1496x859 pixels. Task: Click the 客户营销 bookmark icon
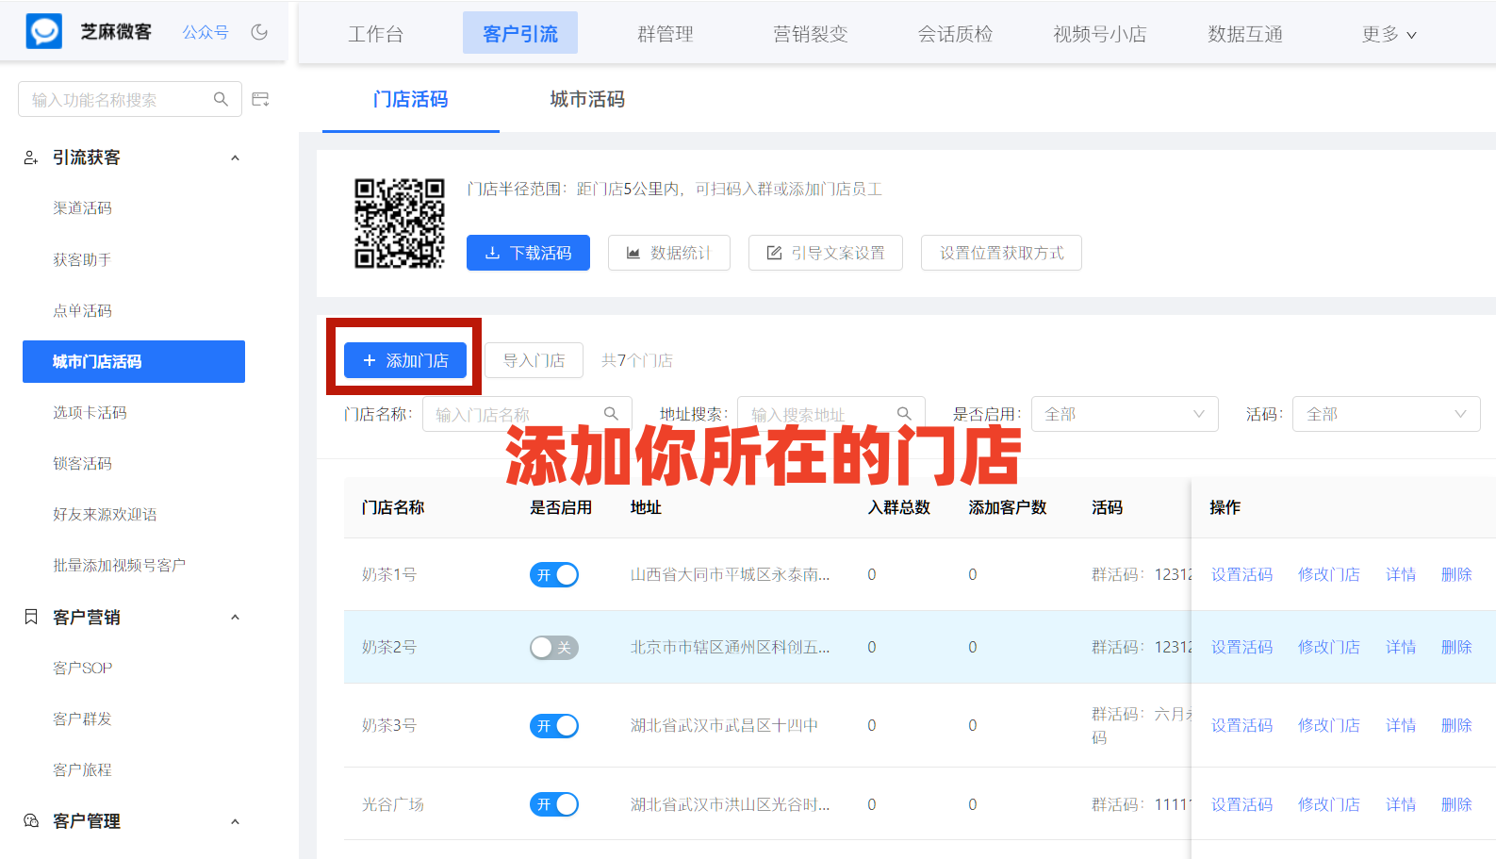tap(31, 617)
